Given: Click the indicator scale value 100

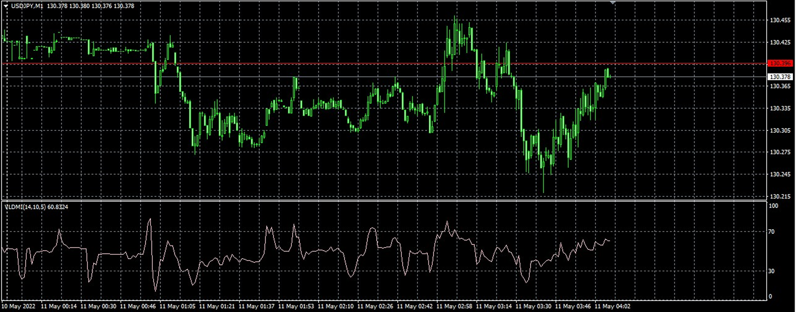Looking at the screenshot, I should 773,206.
